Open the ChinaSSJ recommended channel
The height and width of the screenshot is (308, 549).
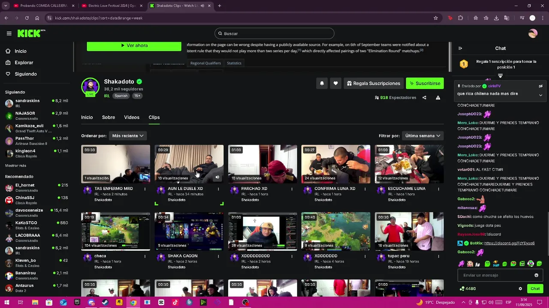pos(36,200)
